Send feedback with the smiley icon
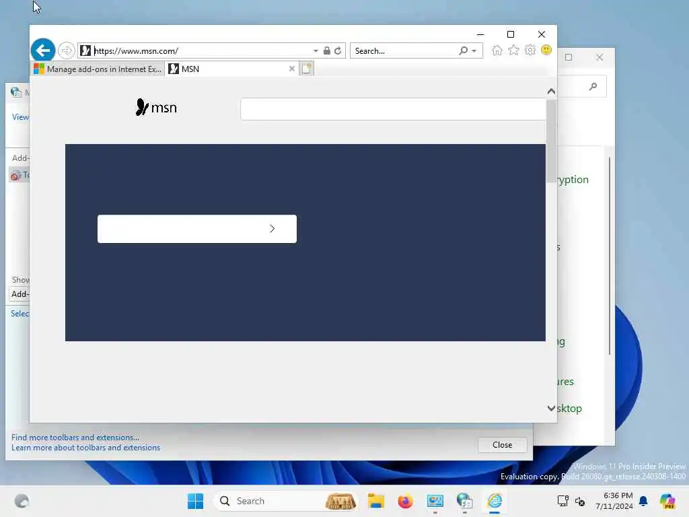 tap(546, 50)
